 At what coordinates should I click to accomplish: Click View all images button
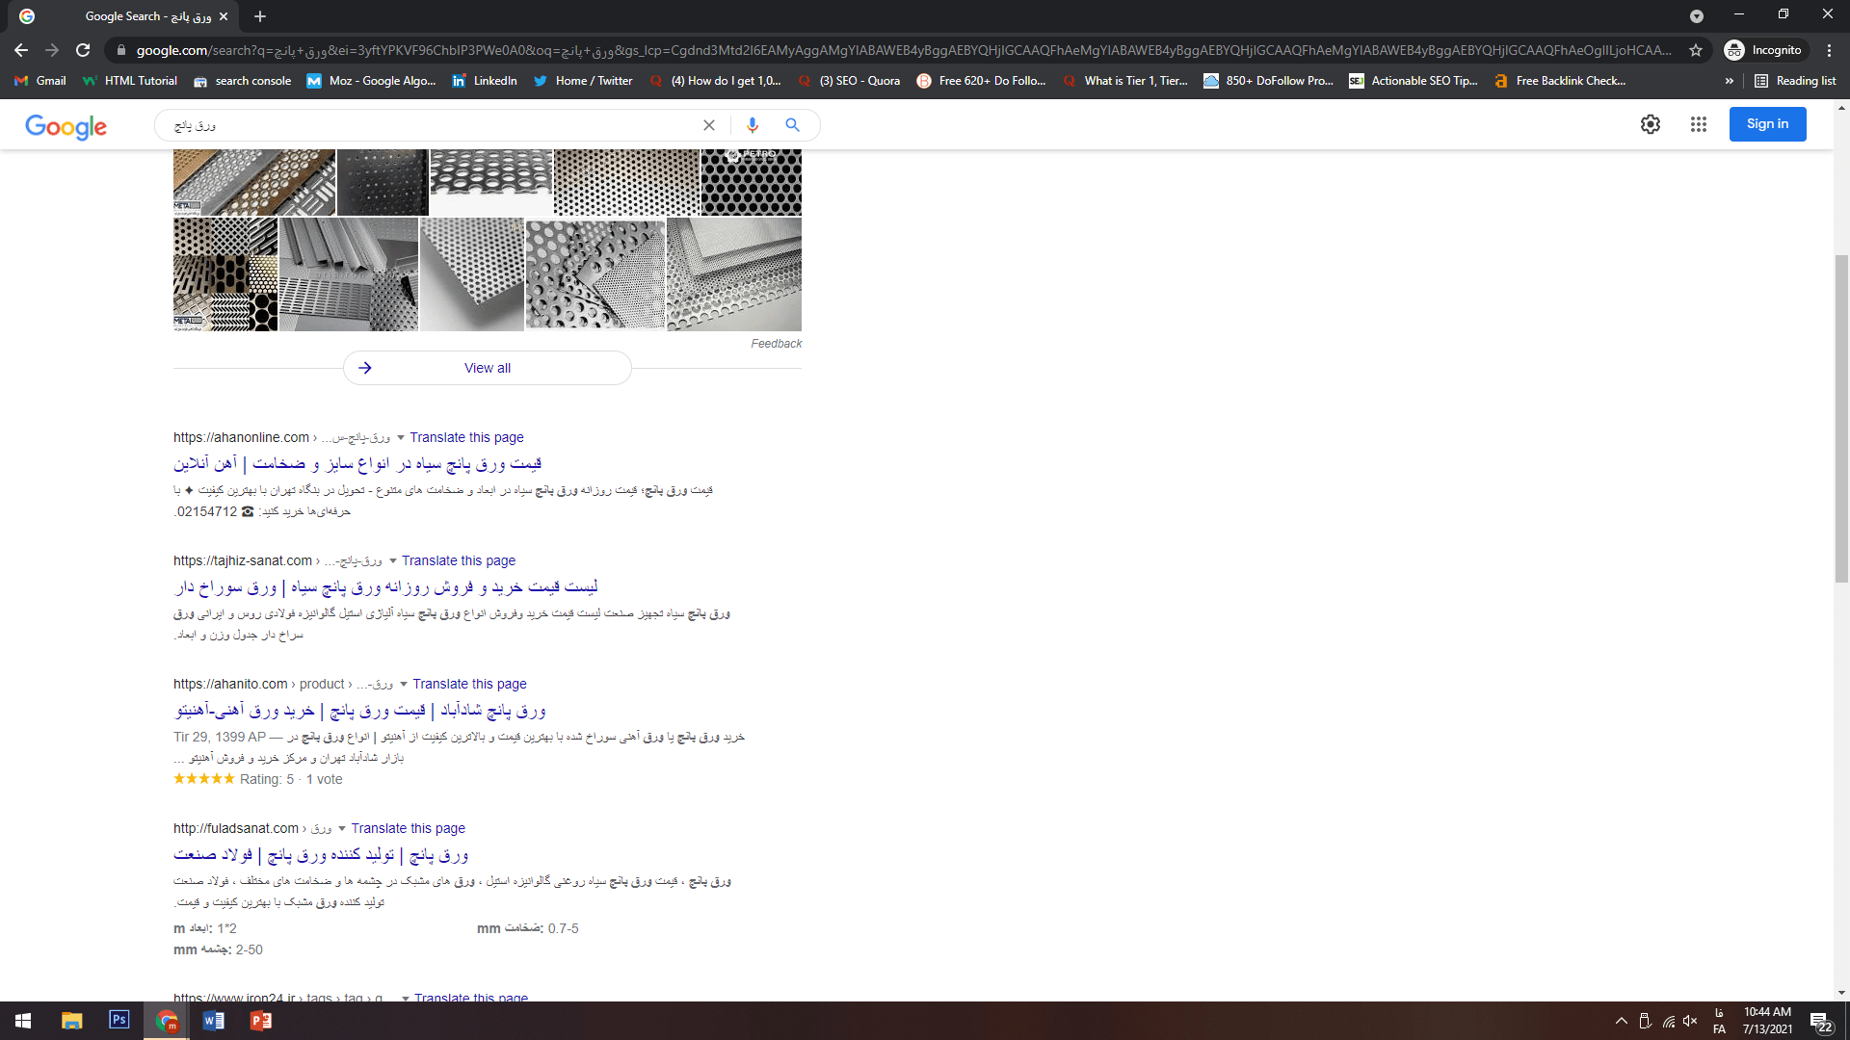coord(488,368)
